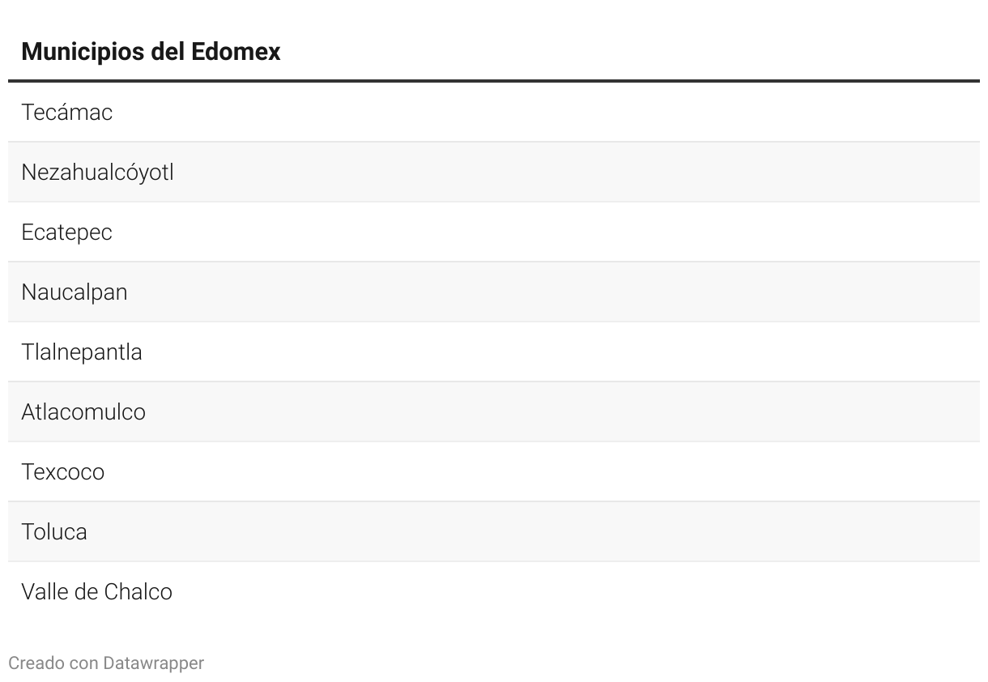The width and height of the screenshot is (988, 682).
Task: Choose the Naucalpan row
Action: (494, 292)
